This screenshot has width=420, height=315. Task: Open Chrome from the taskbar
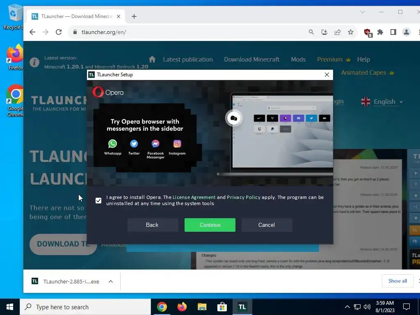coord(162,307)
